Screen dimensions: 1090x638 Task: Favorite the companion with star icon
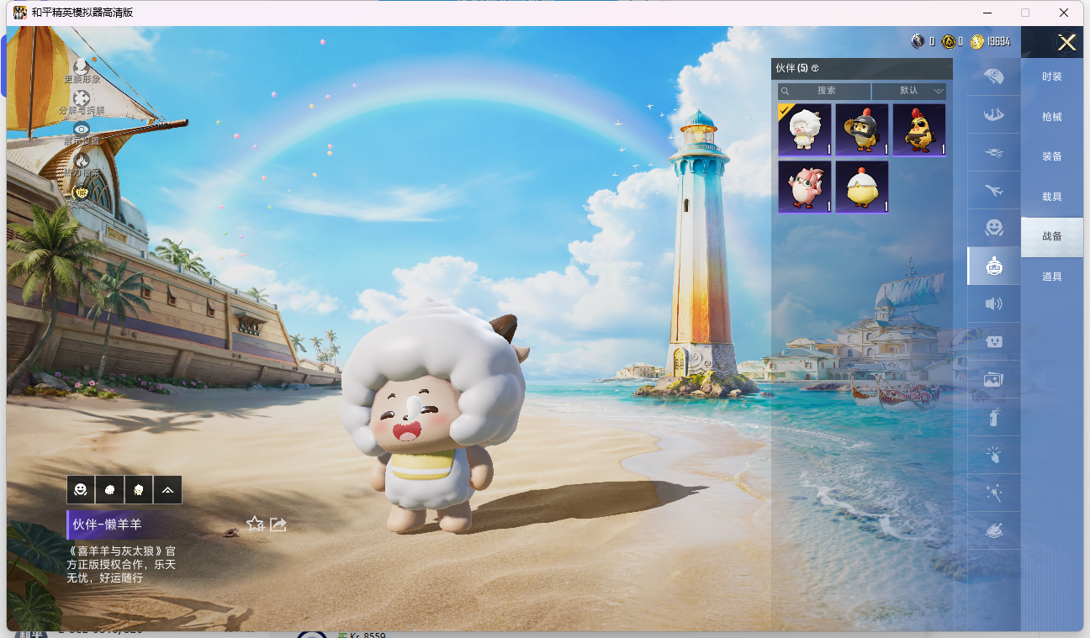tap(256, 524)
